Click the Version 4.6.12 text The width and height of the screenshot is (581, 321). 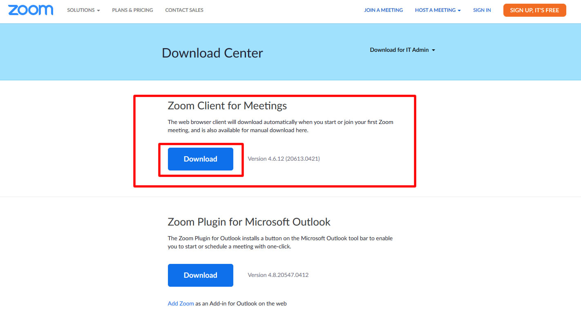tap(284, 159)
